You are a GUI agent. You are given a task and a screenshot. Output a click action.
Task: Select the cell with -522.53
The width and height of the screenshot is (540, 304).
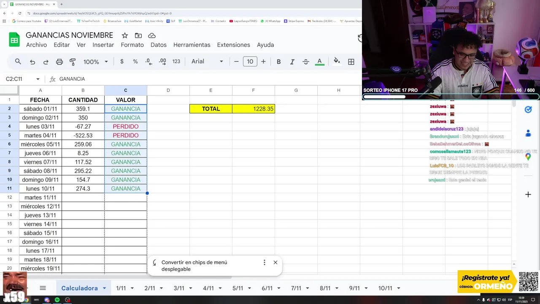(x=83, y=136)
